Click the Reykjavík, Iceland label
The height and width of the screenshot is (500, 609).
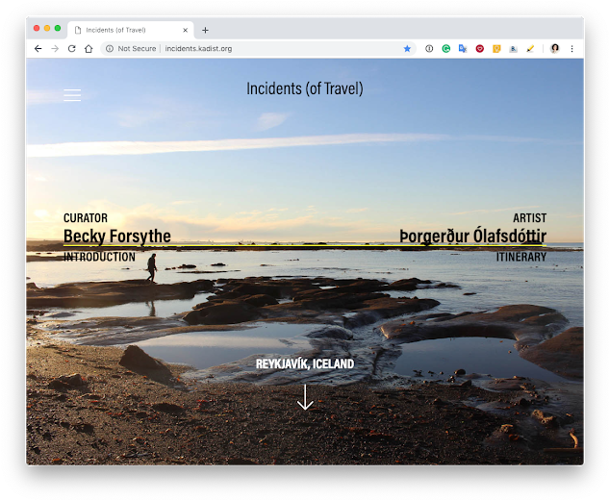[305, 363]
